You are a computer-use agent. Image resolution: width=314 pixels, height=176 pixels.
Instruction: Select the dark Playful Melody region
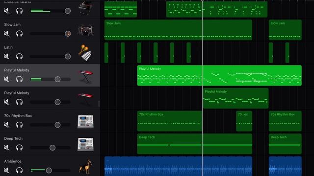coord(235,98)
